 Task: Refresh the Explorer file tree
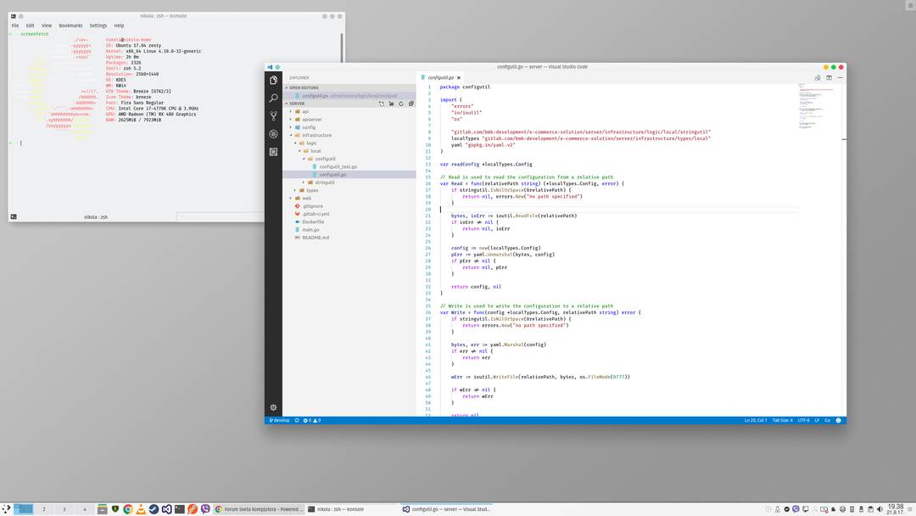400,103
